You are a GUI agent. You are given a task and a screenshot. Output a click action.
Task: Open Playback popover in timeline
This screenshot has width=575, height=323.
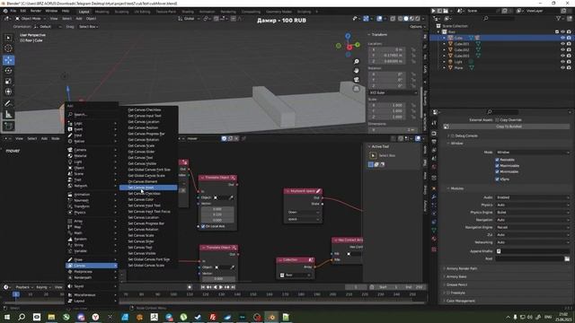tap(24, 287)
